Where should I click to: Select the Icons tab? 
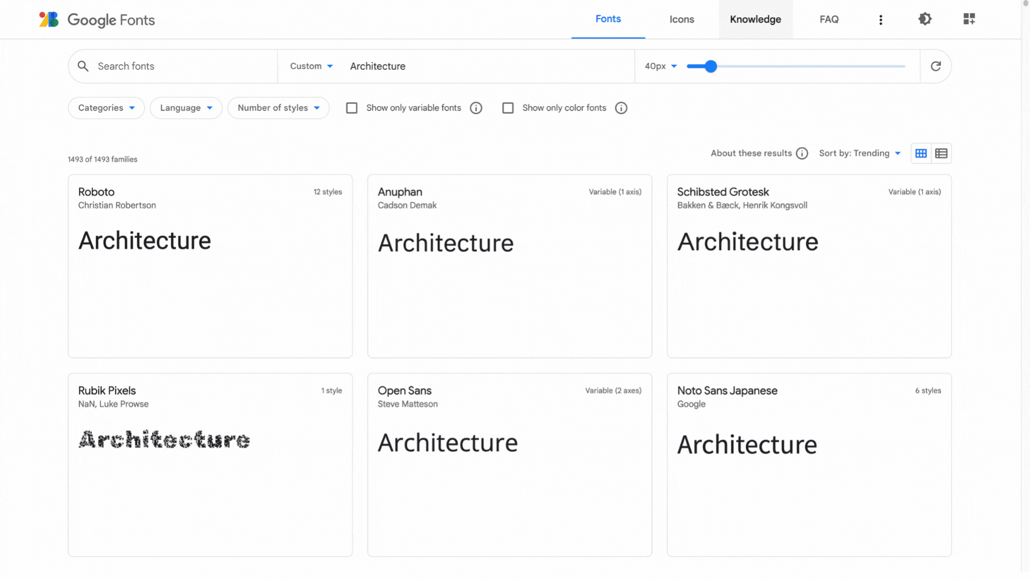point(682,19)
